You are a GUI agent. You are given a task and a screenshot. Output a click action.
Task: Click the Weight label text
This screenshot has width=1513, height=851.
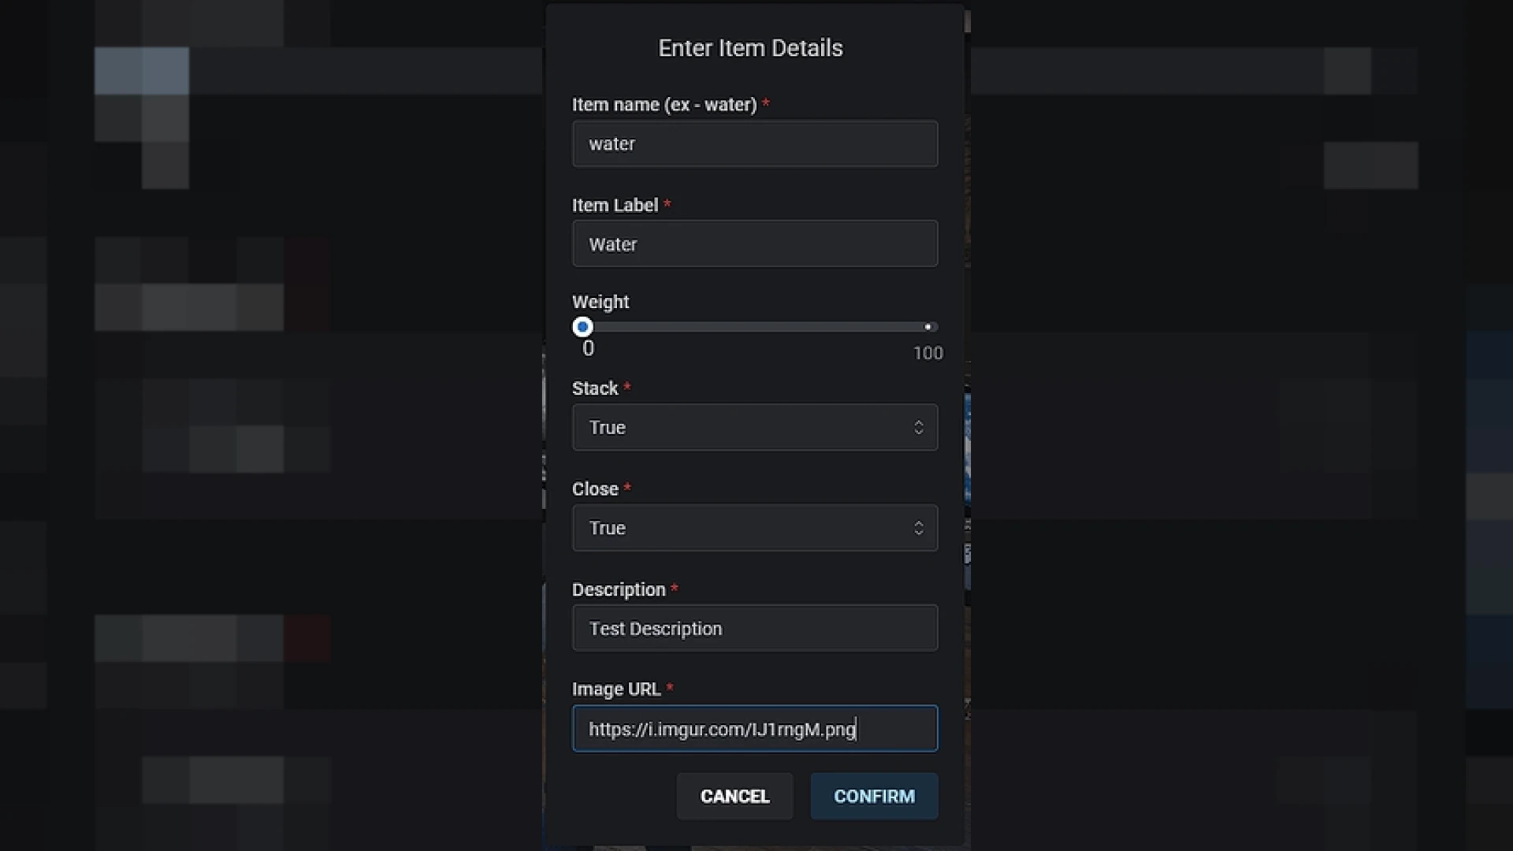pos(600,302)
